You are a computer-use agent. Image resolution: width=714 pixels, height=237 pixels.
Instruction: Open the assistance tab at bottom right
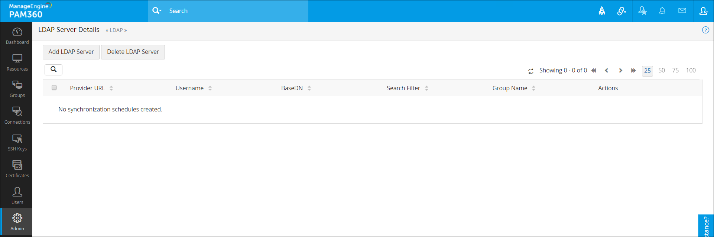(x=706, y=226)
